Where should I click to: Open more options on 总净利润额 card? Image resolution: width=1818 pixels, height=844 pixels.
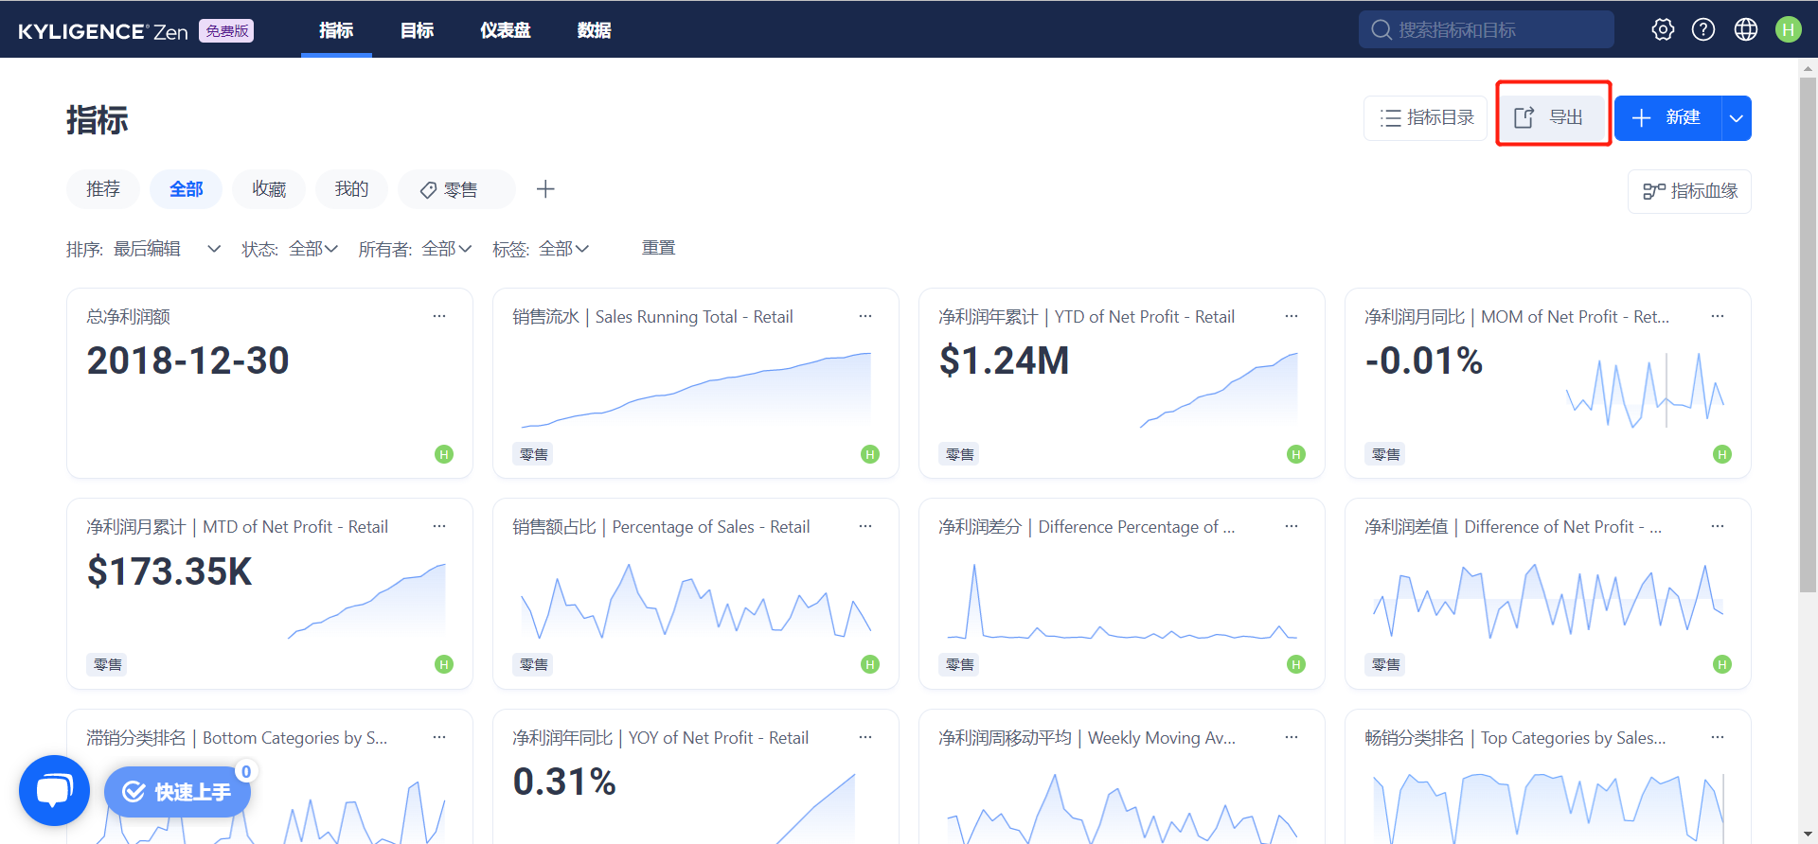pos(439,316)
